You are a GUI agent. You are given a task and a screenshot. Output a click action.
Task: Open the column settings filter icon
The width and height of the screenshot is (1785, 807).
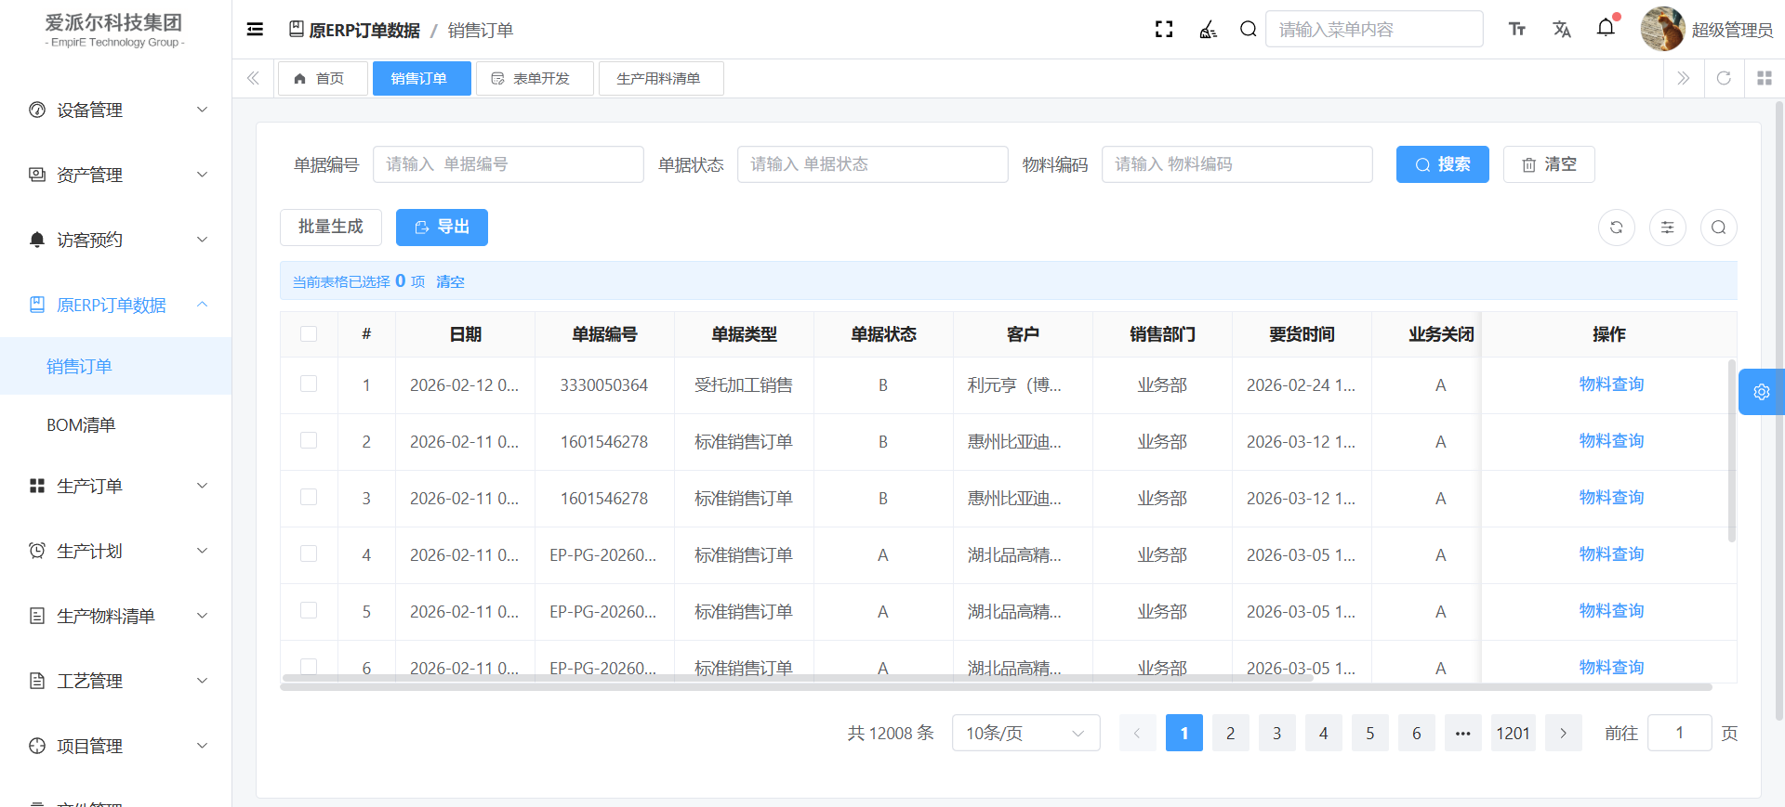pyautogui.click(x=1667, y=228)
